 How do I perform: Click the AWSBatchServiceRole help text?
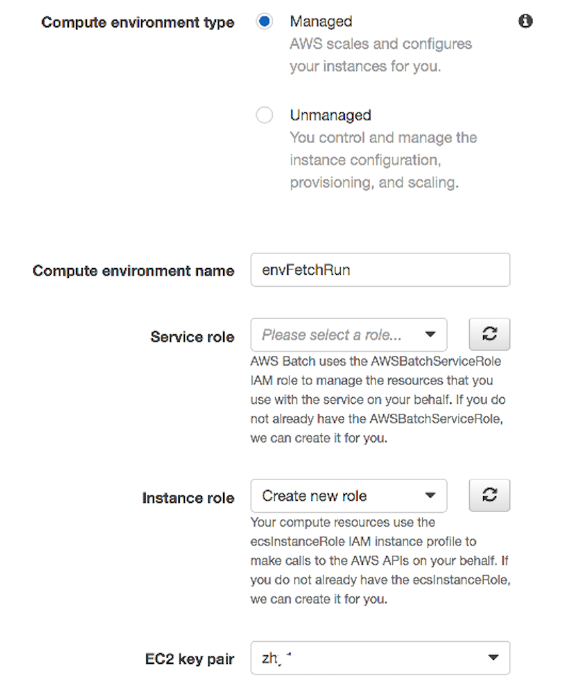[x=378, y=400]
